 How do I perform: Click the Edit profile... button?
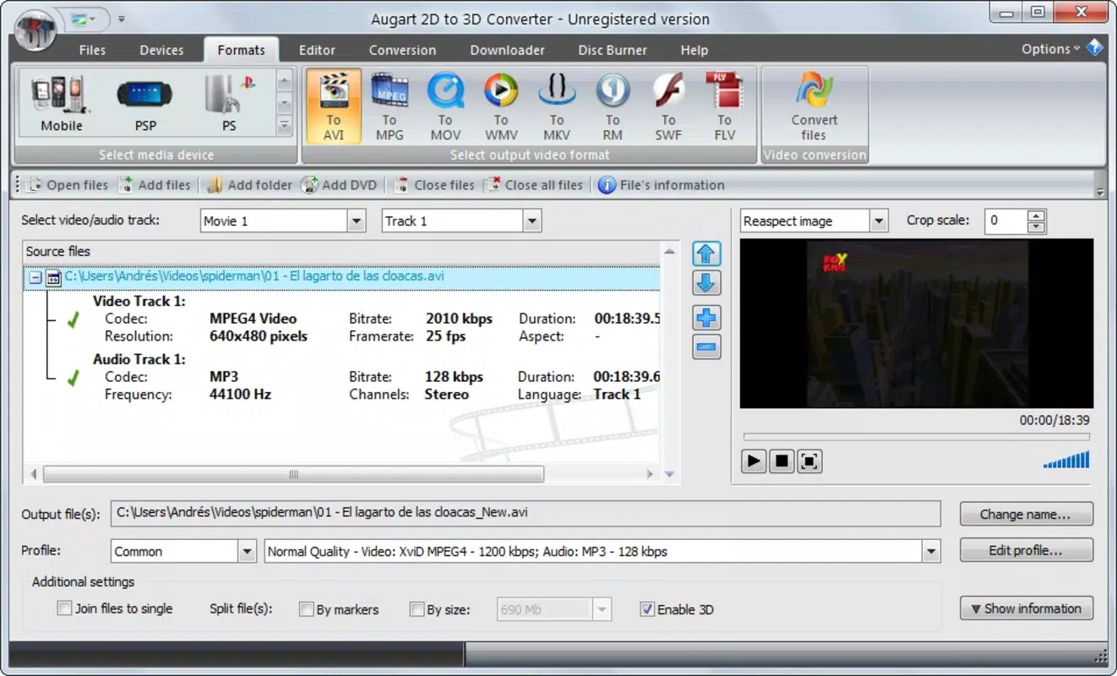pos(1026,550)
